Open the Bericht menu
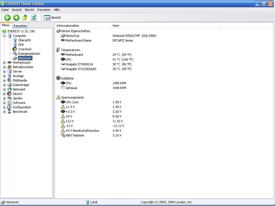 tap(29, 10)
